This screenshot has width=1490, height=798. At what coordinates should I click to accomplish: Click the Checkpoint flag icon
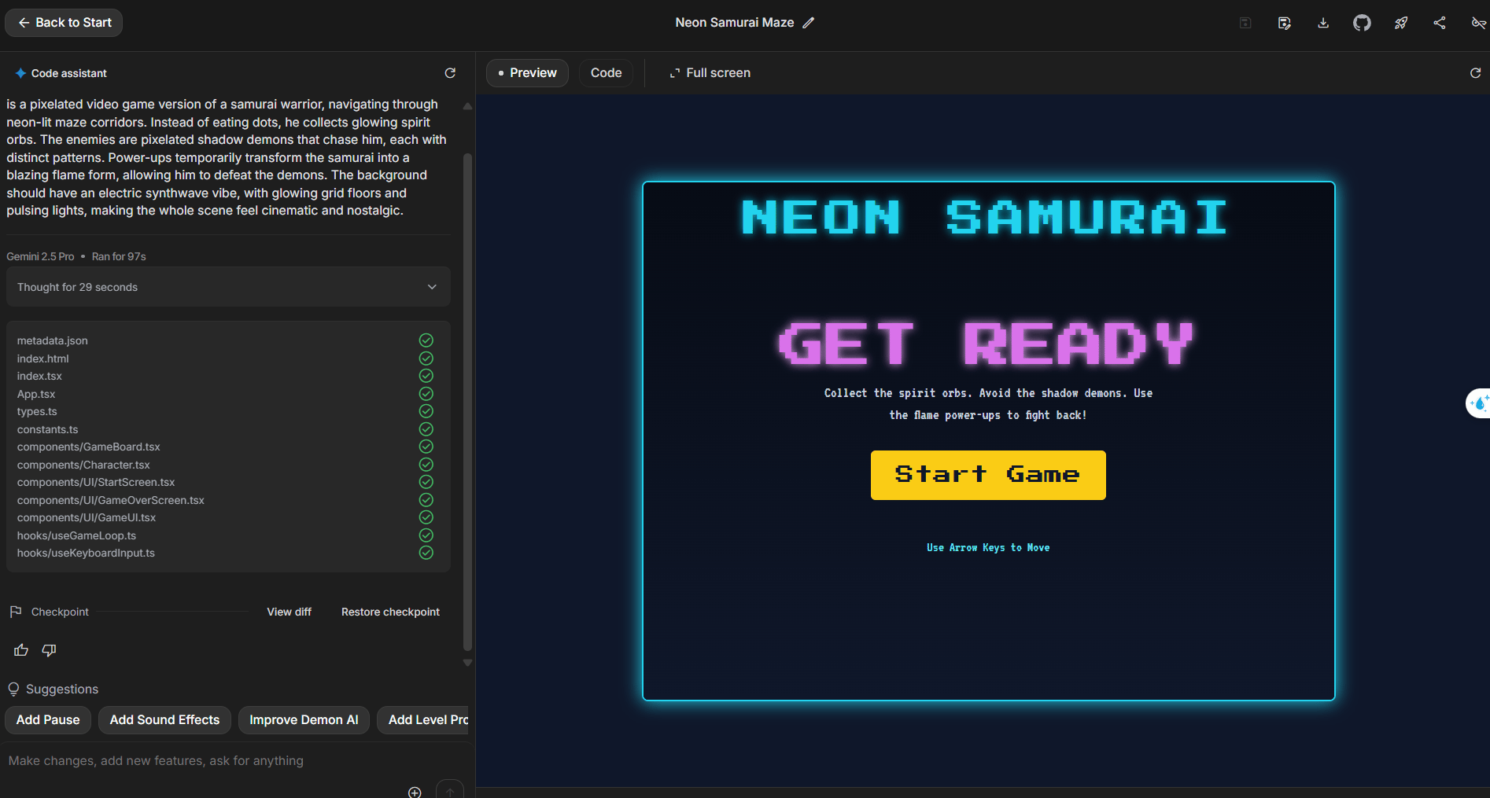click(15, 612)
